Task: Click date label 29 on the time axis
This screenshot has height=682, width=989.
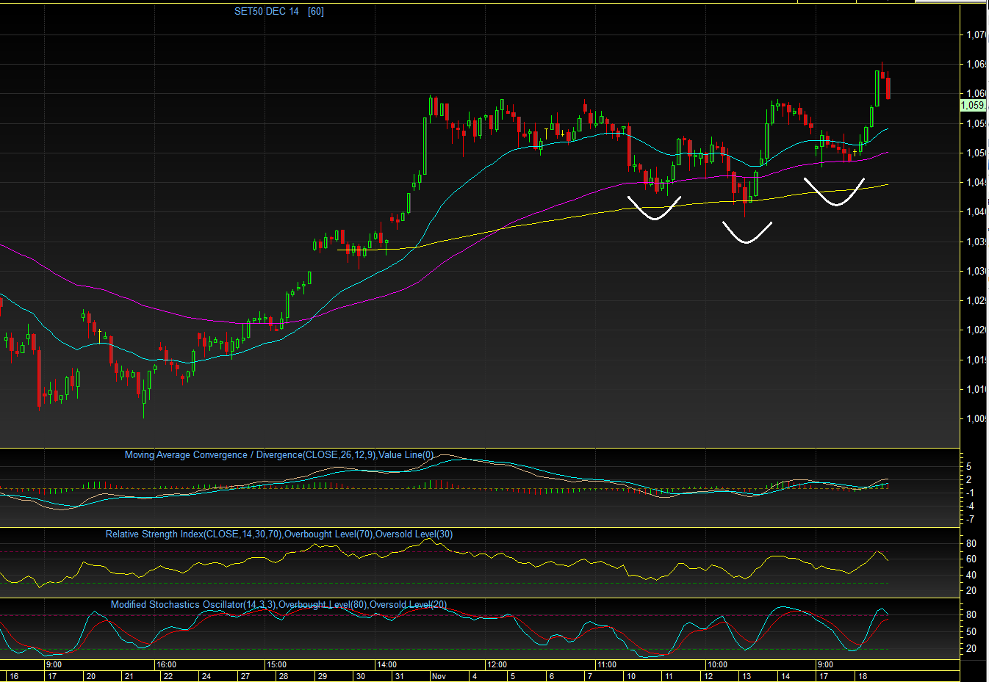Action: click(323, 676)
